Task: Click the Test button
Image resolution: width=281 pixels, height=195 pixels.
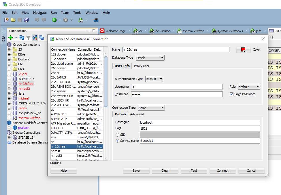Action: point(194,171)
